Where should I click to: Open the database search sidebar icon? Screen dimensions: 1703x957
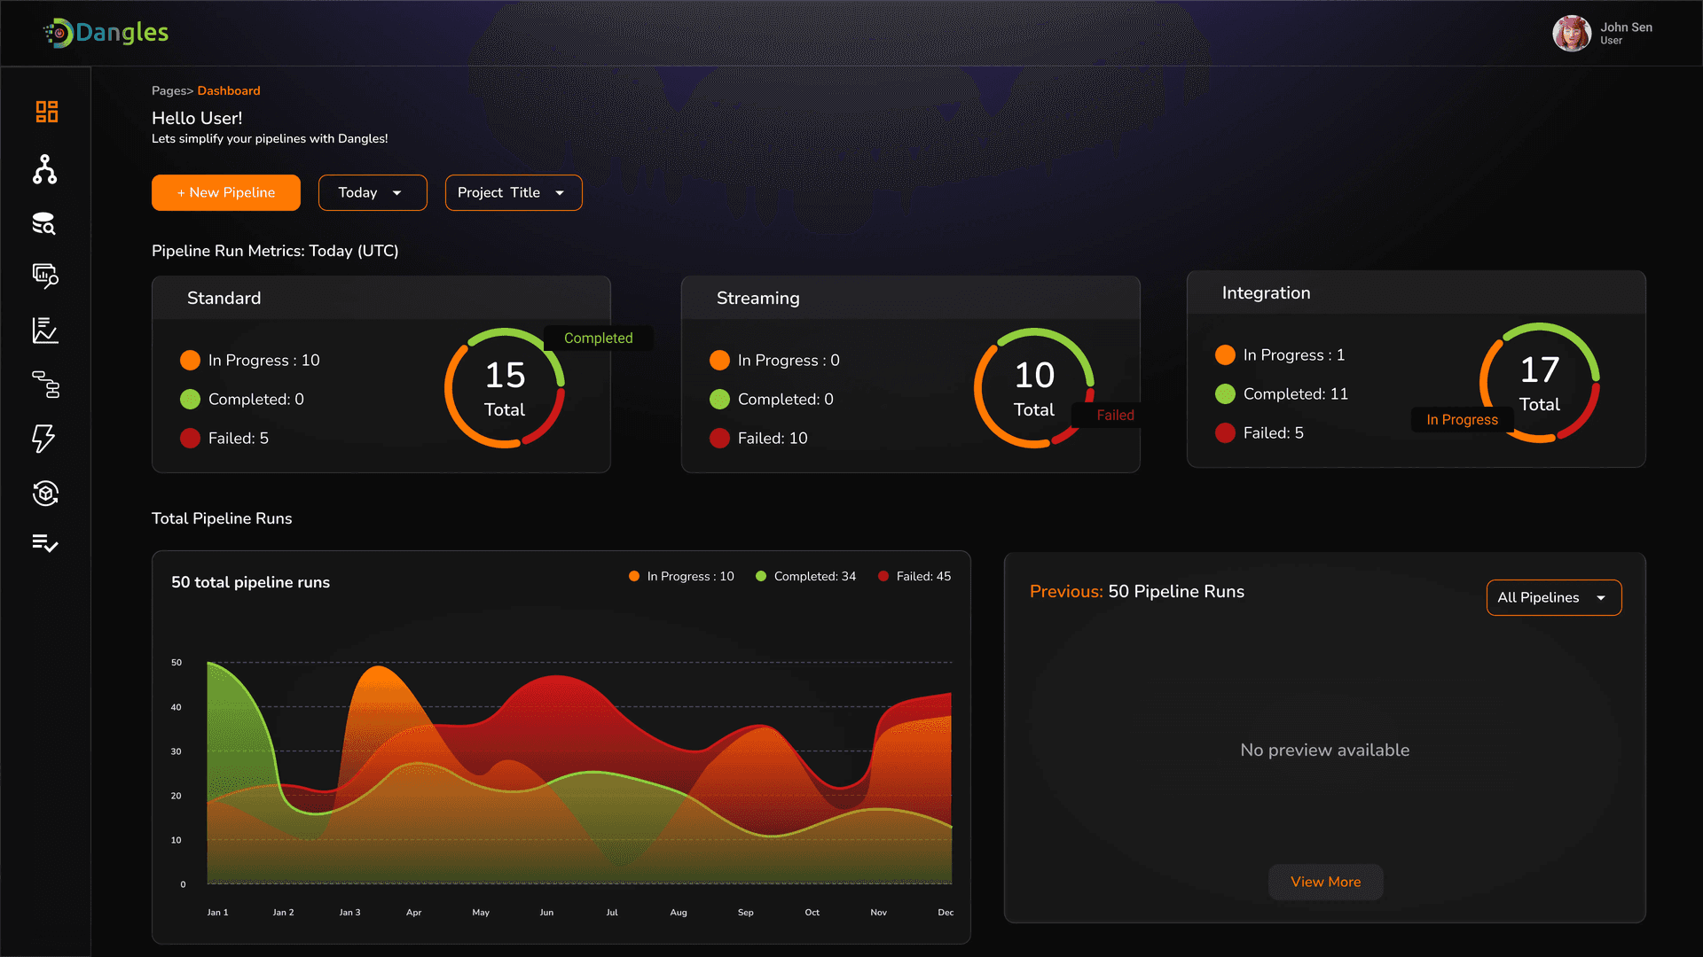pos(44,223)
